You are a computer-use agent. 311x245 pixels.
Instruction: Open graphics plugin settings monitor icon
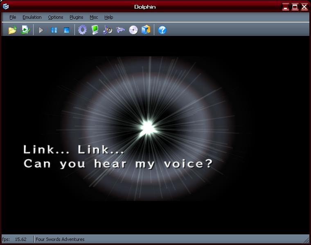coord(95,30)
